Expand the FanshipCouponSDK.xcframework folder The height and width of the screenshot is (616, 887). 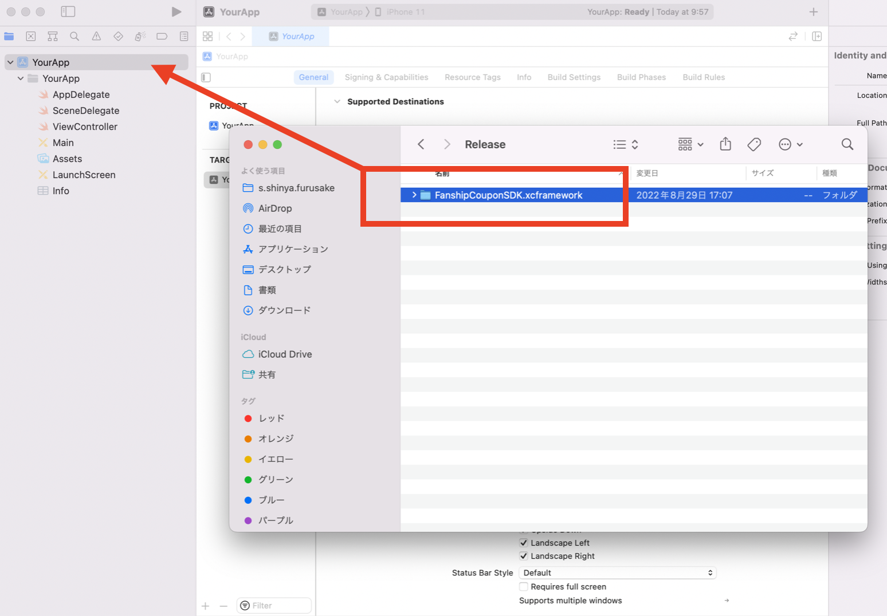click(x=414, y=195)
